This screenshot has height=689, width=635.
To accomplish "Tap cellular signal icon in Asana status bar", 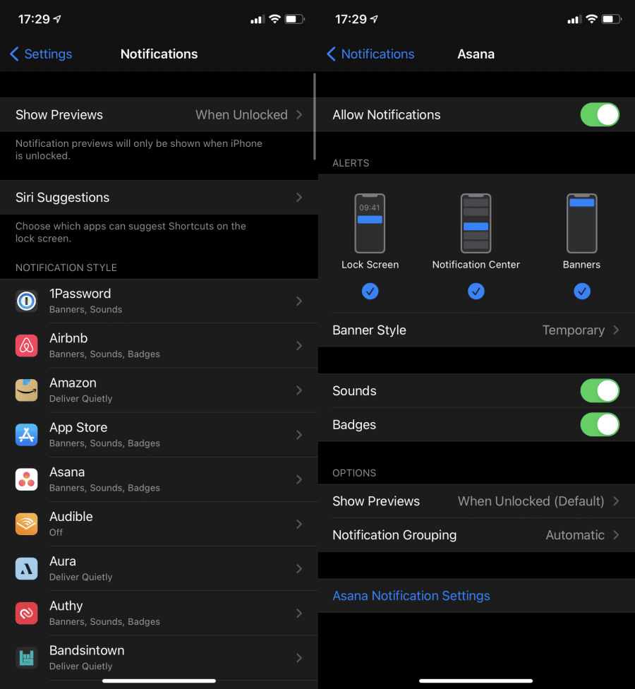I will coord(574,19).
